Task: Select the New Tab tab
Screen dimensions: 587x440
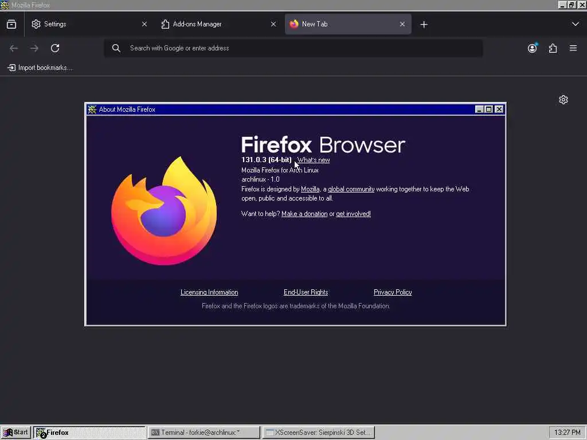Action: 348,24
